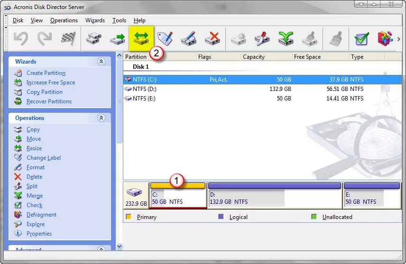Click the Change Label tag toolbar icon
The image size is (406, 264).
(x=165, y=38)
